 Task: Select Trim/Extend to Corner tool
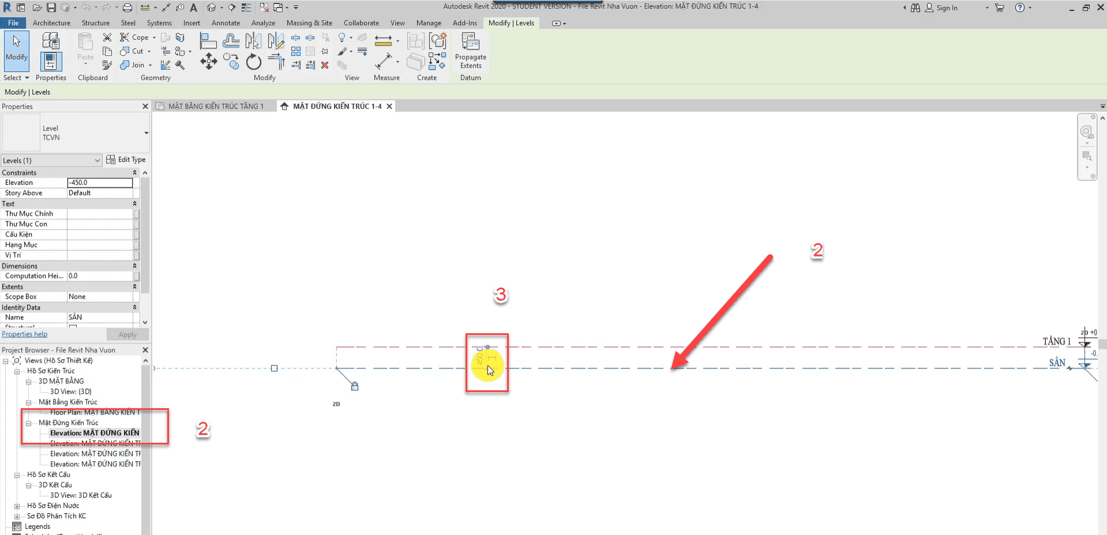point(276,61)
